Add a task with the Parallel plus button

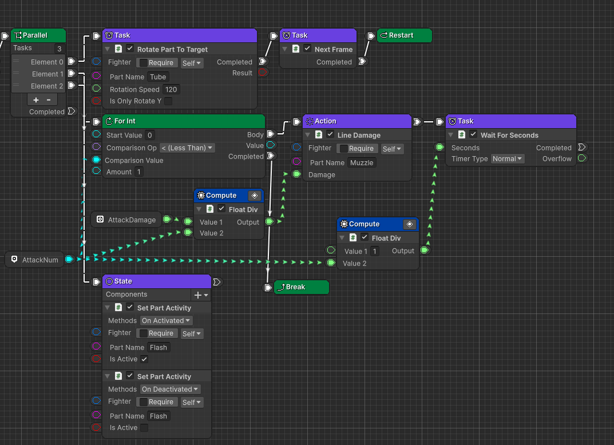(x=36, y=100)
